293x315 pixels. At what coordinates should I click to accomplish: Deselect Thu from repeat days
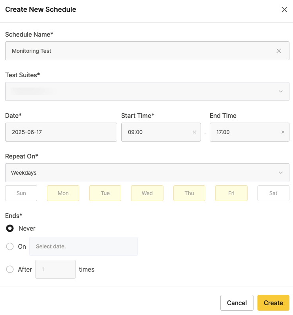pyautogui.click(x=189, y=193)
